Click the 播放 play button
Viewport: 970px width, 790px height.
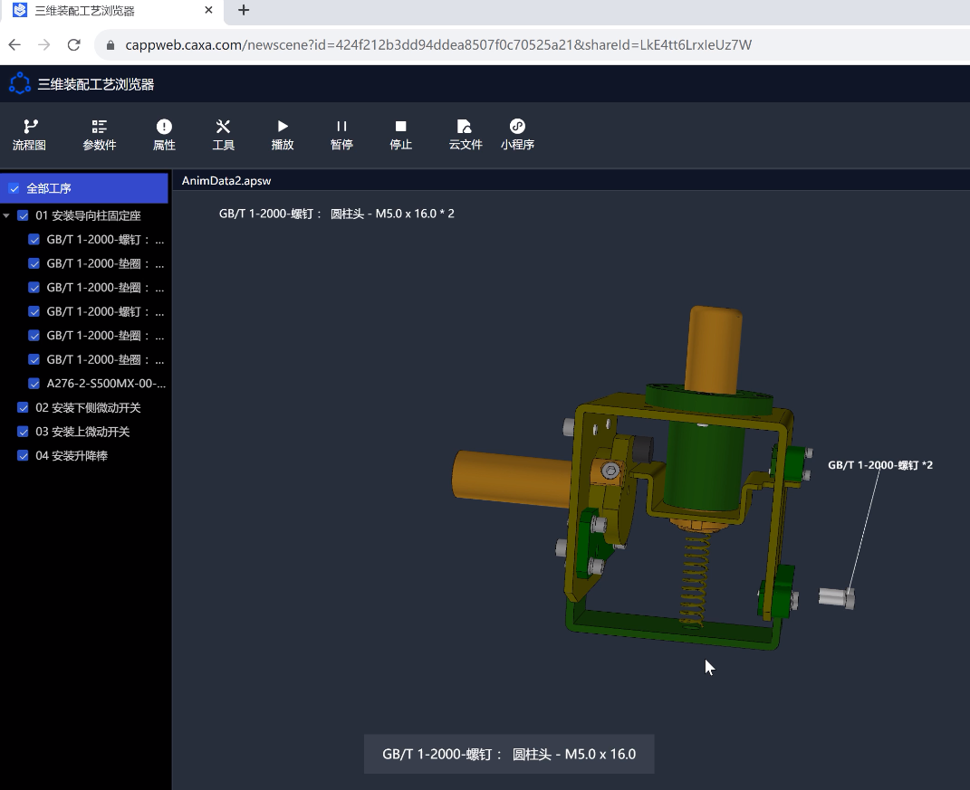283,135
